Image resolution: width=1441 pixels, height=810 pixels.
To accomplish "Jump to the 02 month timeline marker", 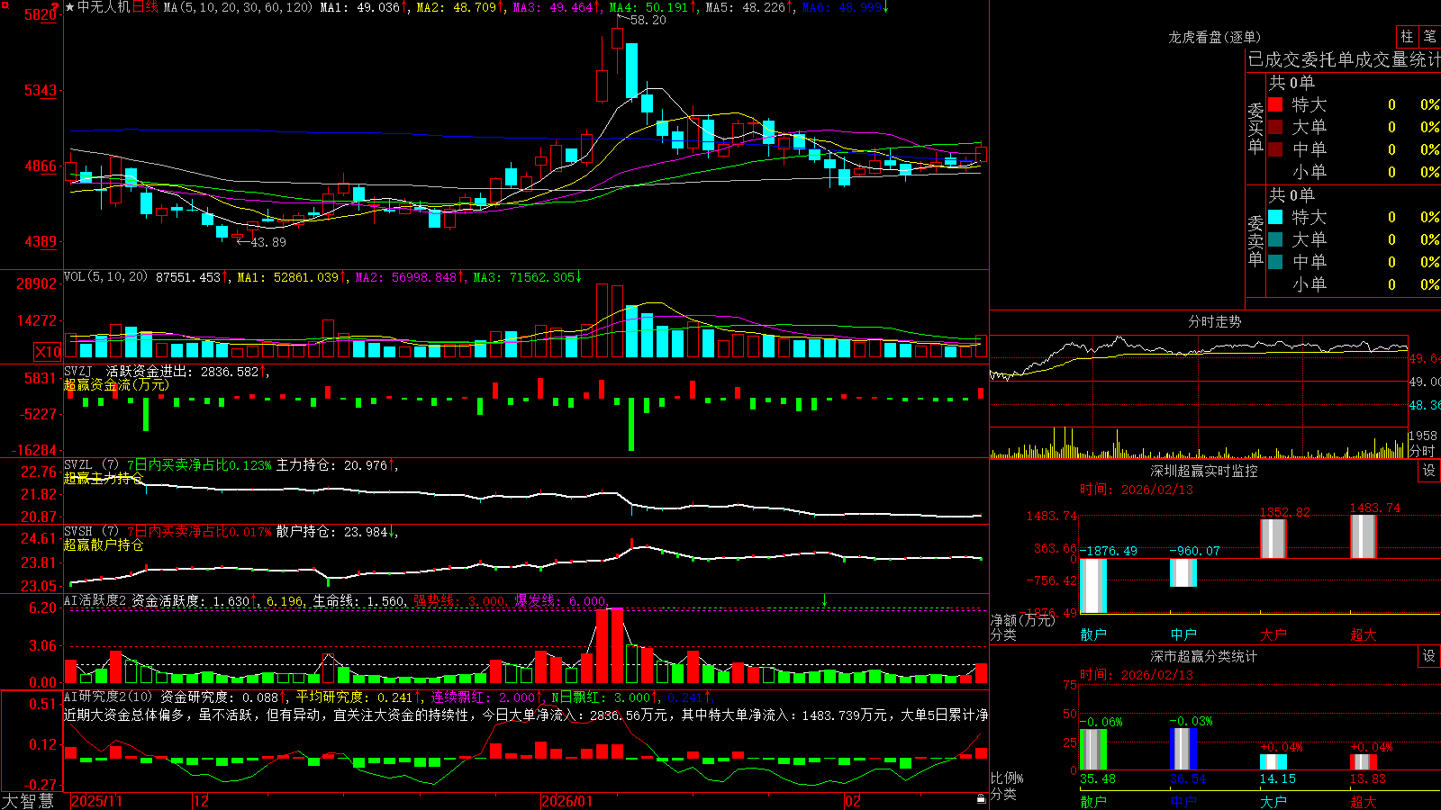I will (x=852, y=801).
